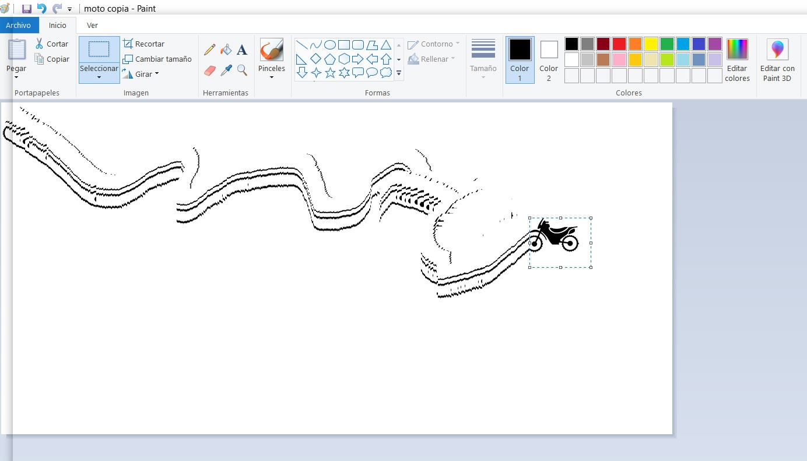Click the Cortar button
The width and height of the screenshot is (807, 461).
click(51, 44)
